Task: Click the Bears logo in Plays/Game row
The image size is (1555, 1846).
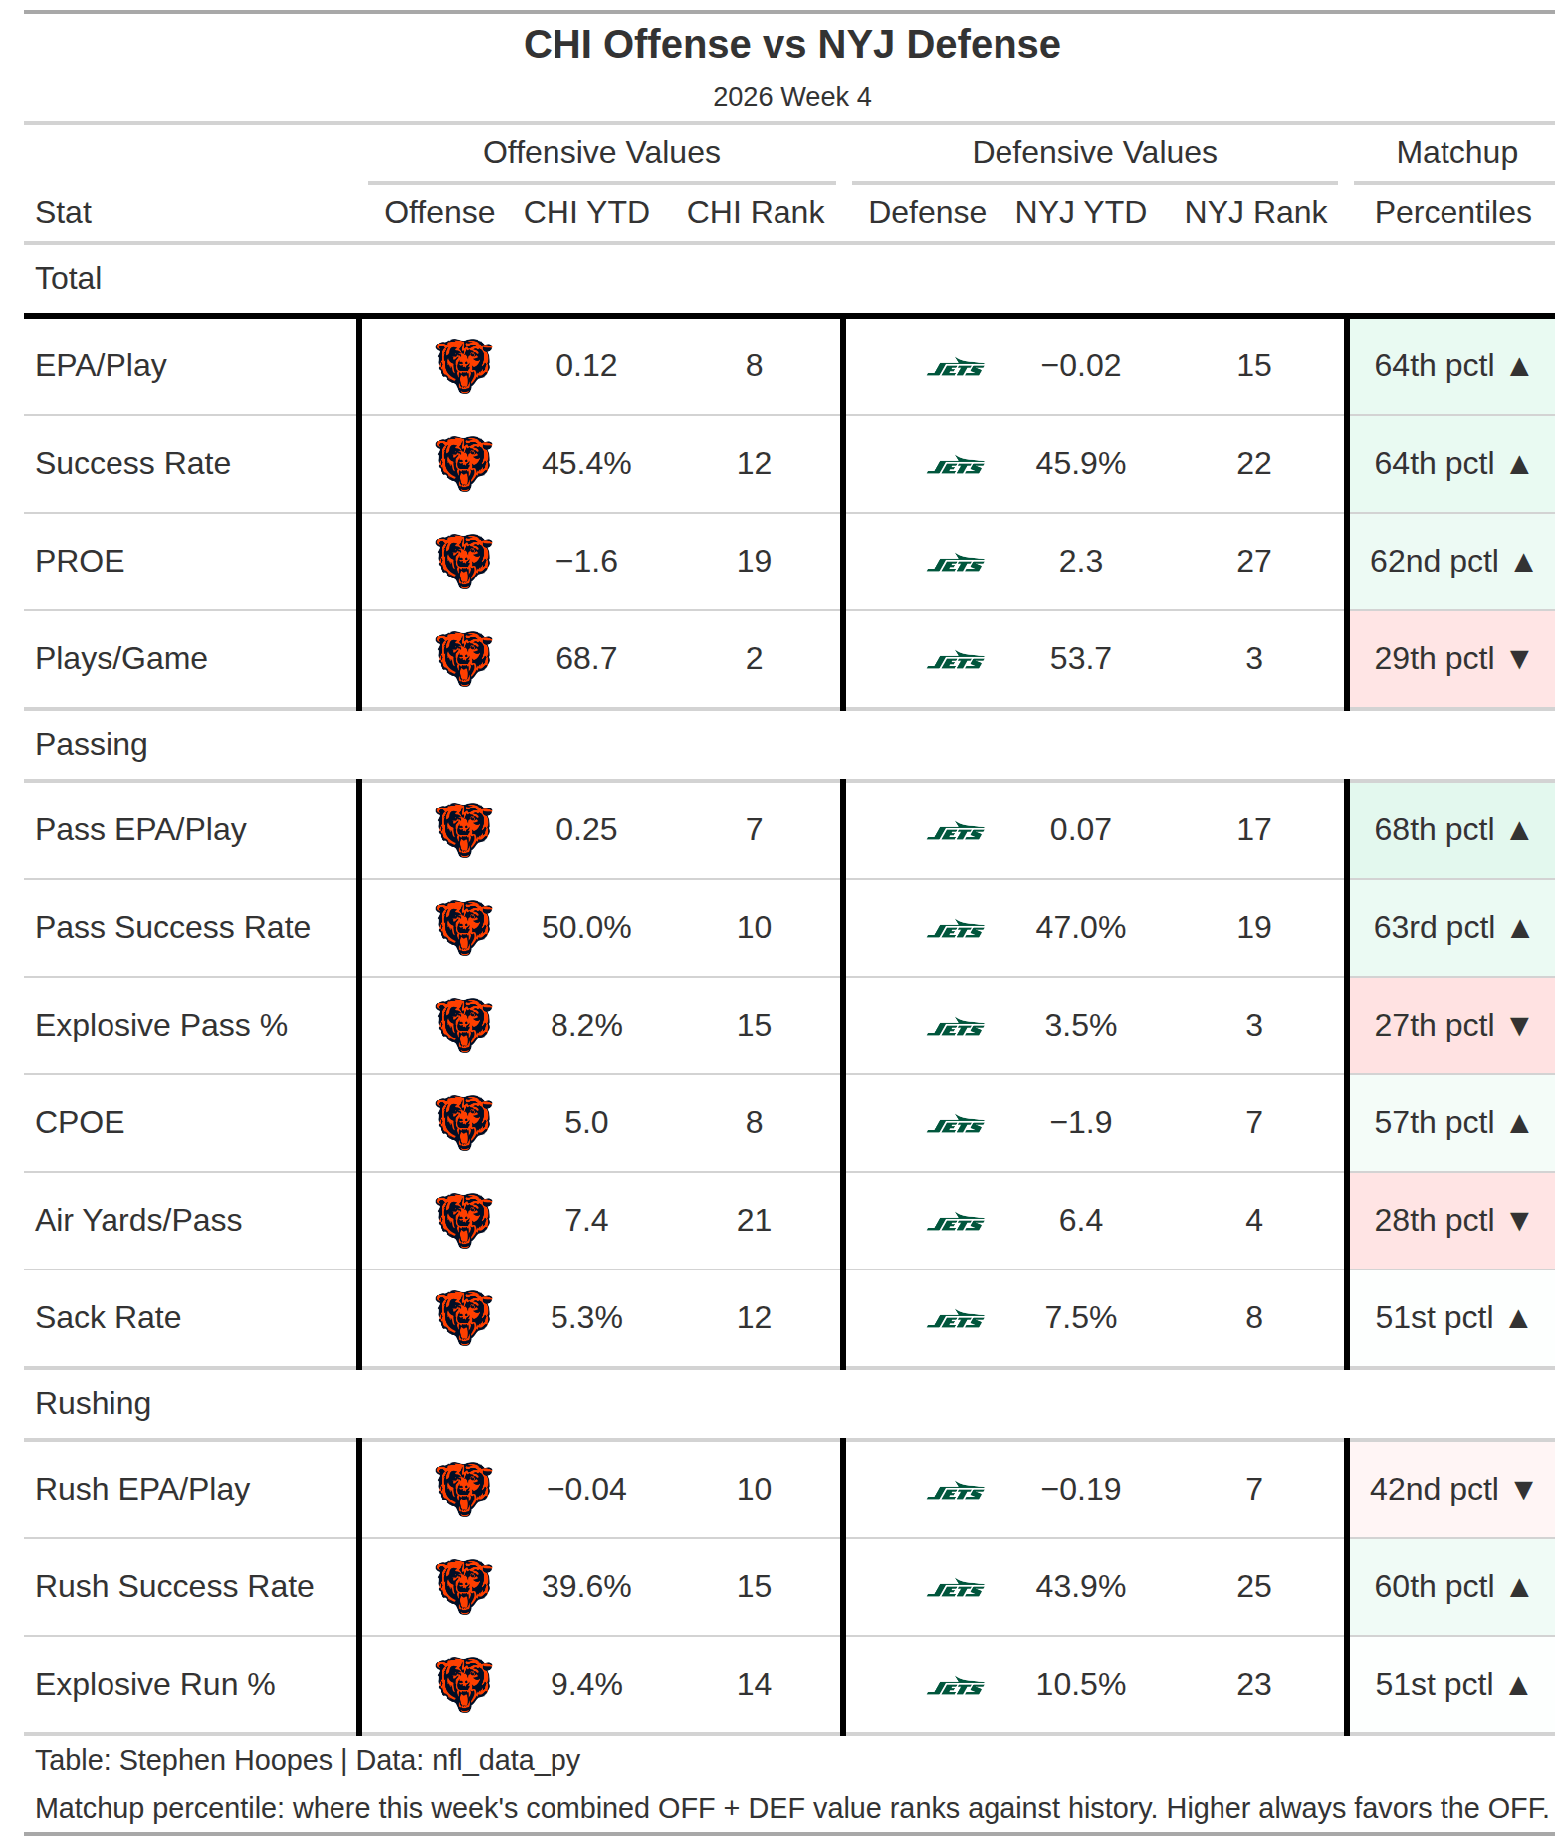Action: [464, 659]
